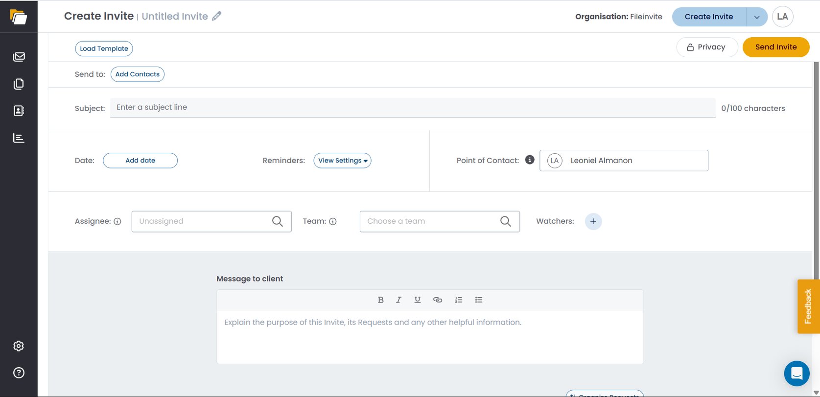Viewport: 820px width, 397px height.
Task: Apply underline formatting to message
Action: click(418, 300)
